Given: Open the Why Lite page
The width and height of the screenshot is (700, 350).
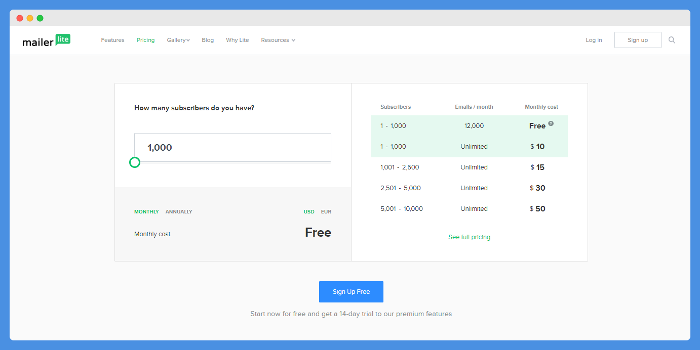Looking at the screenshot, I should (238, 40).
